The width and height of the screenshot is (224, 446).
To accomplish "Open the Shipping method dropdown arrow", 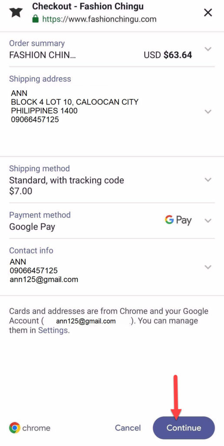I will 208,180.
